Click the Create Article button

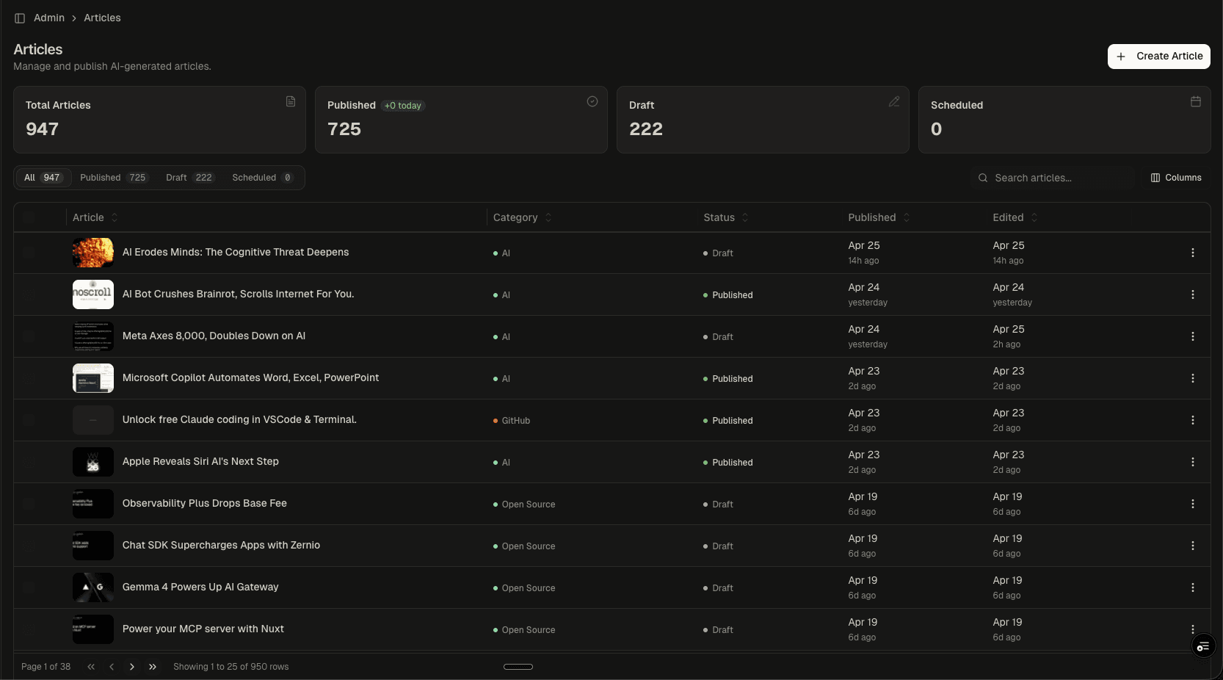1158,57
